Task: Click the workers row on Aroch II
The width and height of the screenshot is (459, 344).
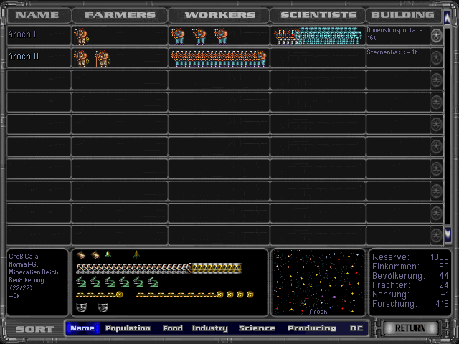Action: tap(218, 57)
